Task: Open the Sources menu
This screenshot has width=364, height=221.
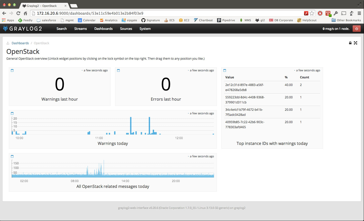Action: (126, 29)
